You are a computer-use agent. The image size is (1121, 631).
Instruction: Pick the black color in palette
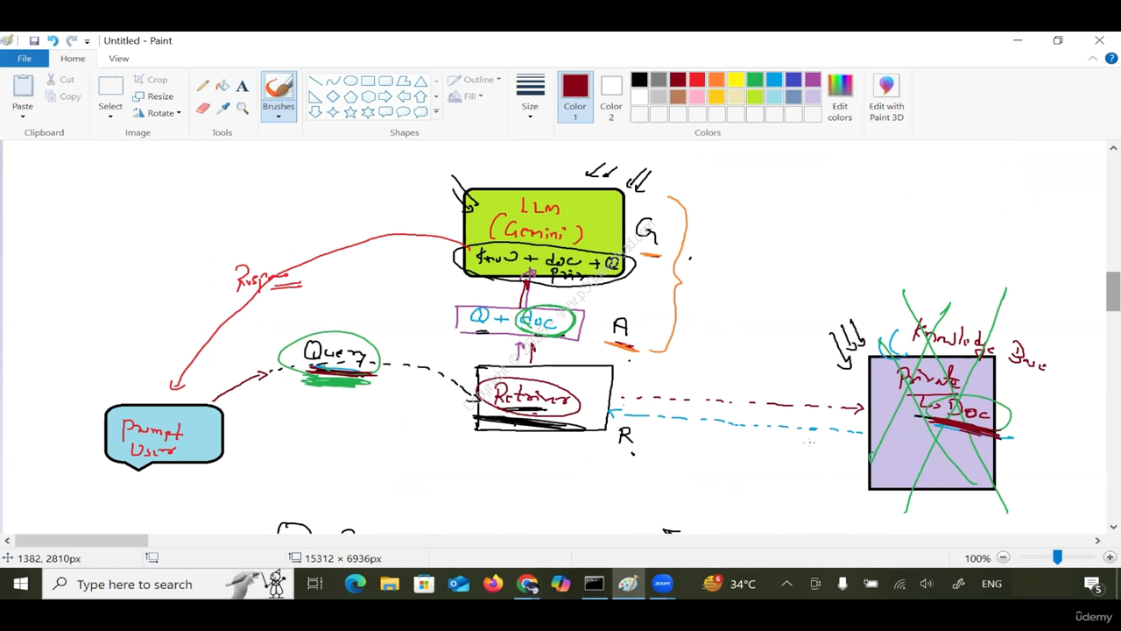[x=639, y=80]
